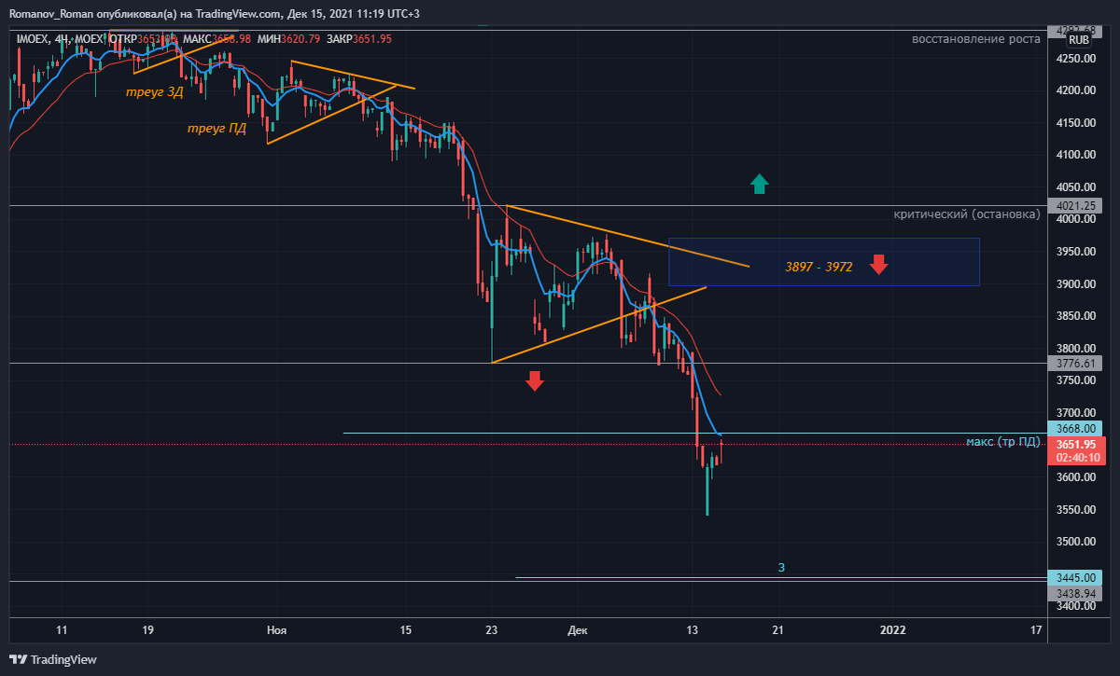This screenshot has width=1120, height=676.
Task: Click the 4200.00 price axis tick
Action: 1075,90
